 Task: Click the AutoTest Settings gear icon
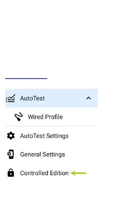click(x=11, y=136)
